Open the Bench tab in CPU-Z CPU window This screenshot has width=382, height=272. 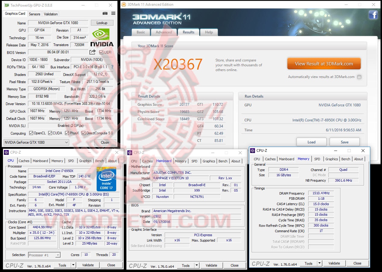tap(100, 161)
